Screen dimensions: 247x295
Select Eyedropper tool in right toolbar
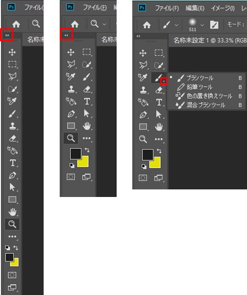click(143, 77)
